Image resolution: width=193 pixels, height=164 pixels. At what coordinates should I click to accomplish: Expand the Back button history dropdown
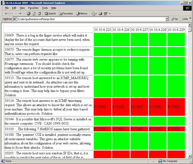click(x=15, y=14)
